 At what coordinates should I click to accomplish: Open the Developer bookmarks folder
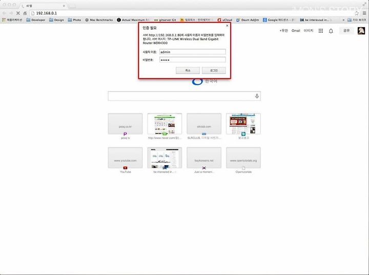[36, 20]
